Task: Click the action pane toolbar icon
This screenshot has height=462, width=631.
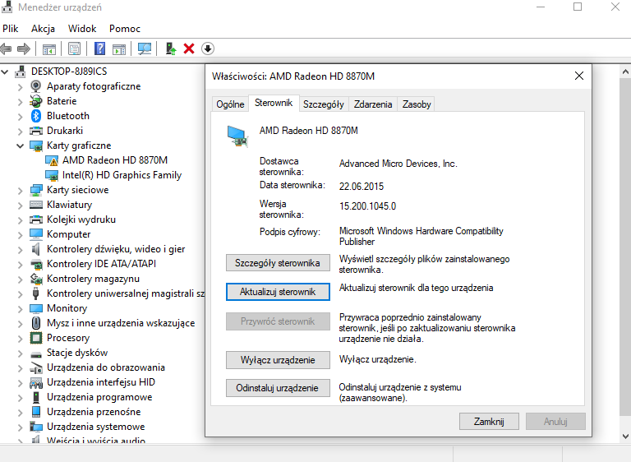Action: (119, 49)
